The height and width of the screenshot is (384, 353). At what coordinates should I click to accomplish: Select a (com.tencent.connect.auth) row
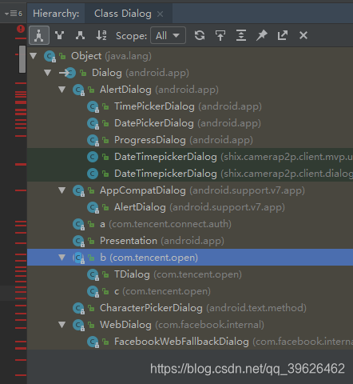click(x=190, y=224)
